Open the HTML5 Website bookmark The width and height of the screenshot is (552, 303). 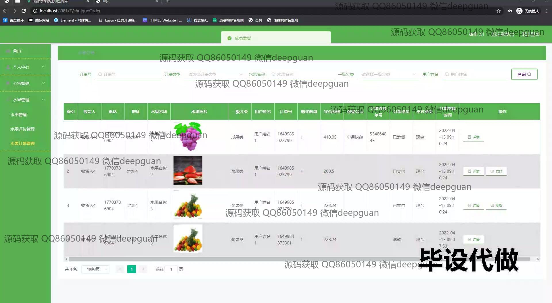(162, 20)
